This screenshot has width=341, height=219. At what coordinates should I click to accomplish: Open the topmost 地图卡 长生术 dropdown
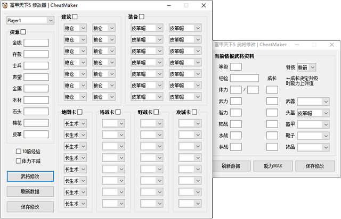[75, 123]
